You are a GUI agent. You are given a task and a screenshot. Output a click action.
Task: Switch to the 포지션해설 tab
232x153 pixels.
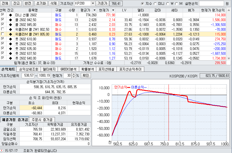click(106, 69)
